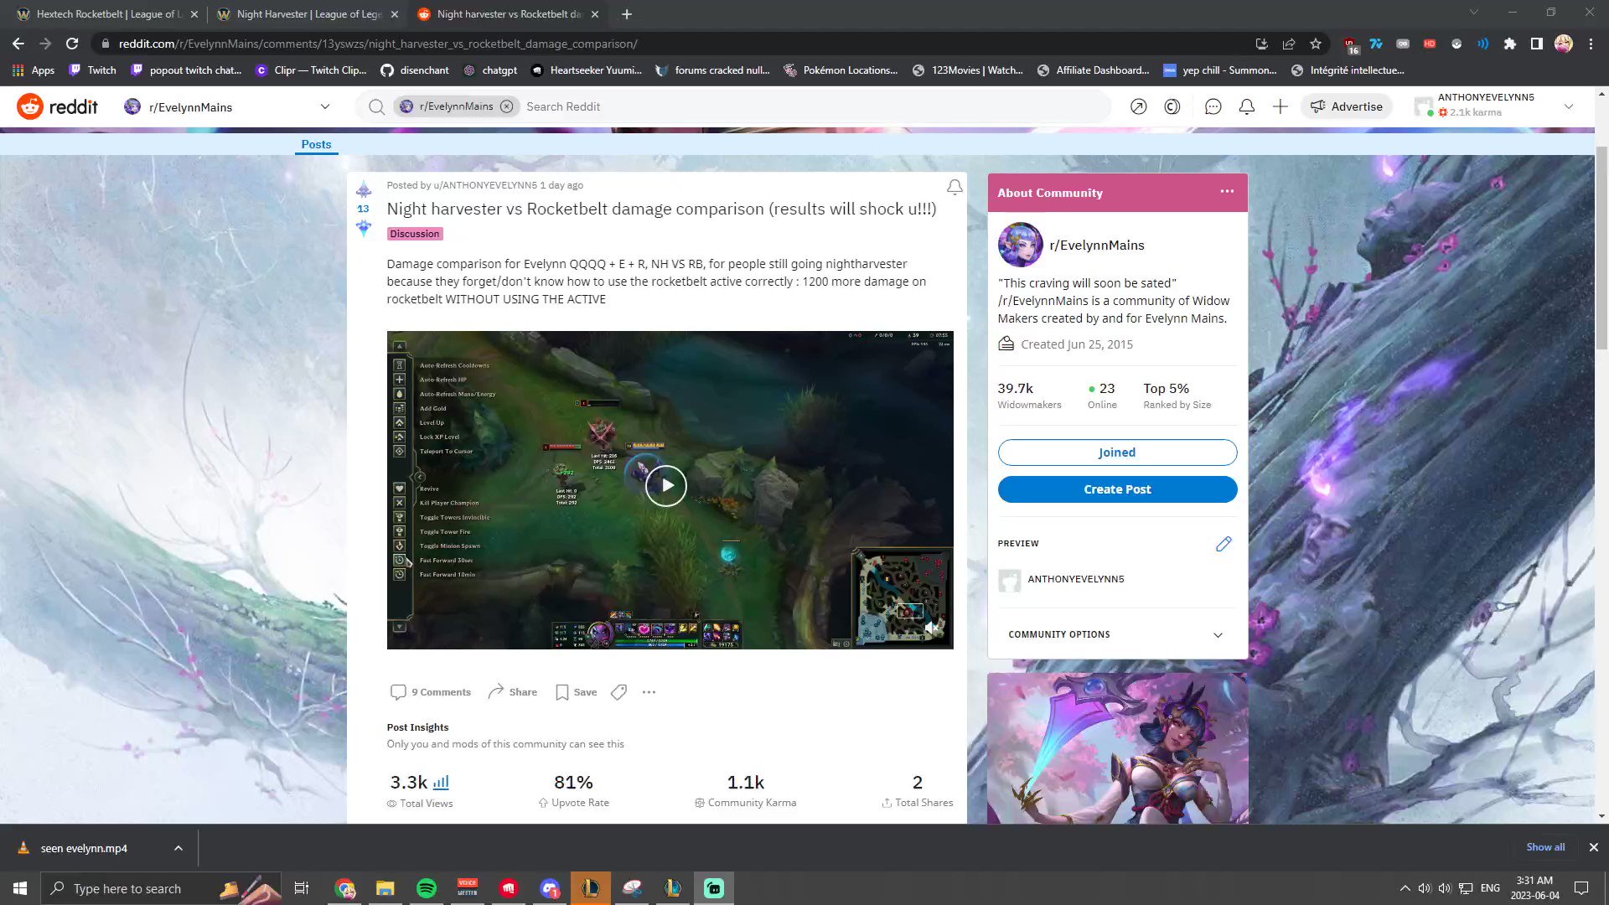Open Reddit chat
1609x905 pixels.
click(1213, 106)
